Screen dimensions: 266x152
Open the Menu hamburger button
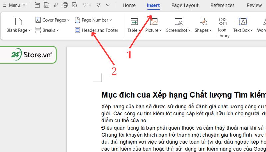click(x=5, y=5)
